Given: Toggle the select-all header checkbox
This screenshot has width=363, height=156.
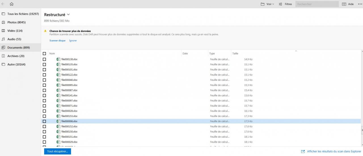Looking at the screenshot, I should [44, 53].
